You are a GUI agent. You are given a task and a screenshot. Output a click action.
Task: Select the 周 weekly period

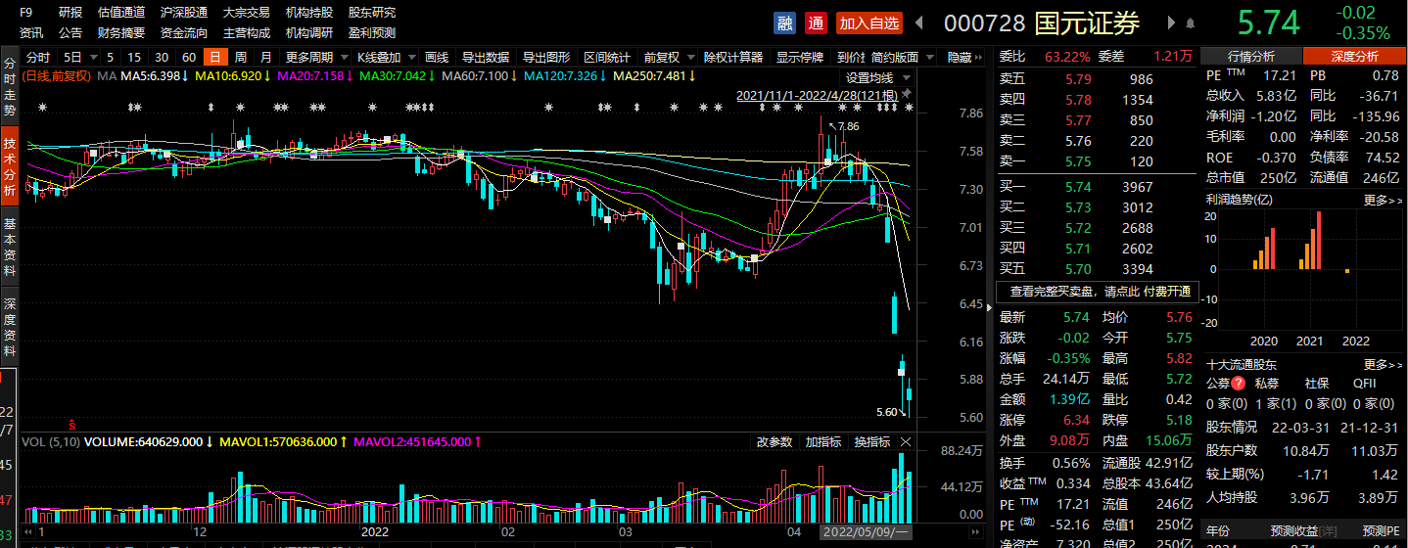coord(240,57)
